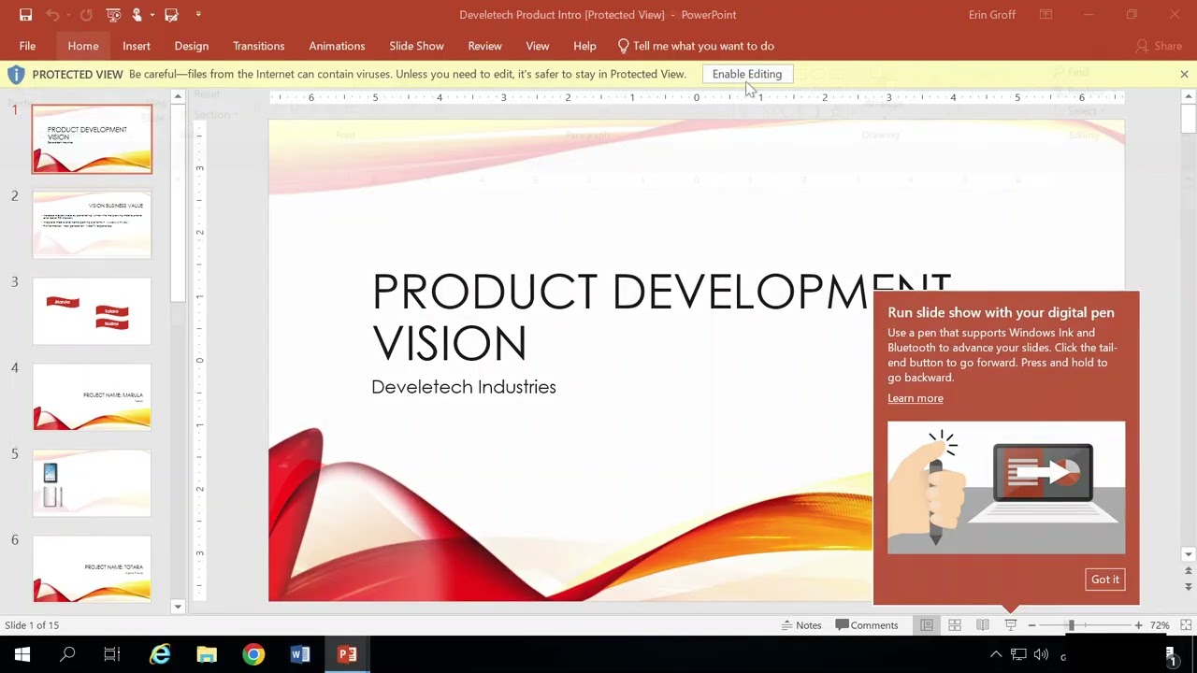Click the Share button
Screen dimensions: 1197x673
click(1159, 46)
